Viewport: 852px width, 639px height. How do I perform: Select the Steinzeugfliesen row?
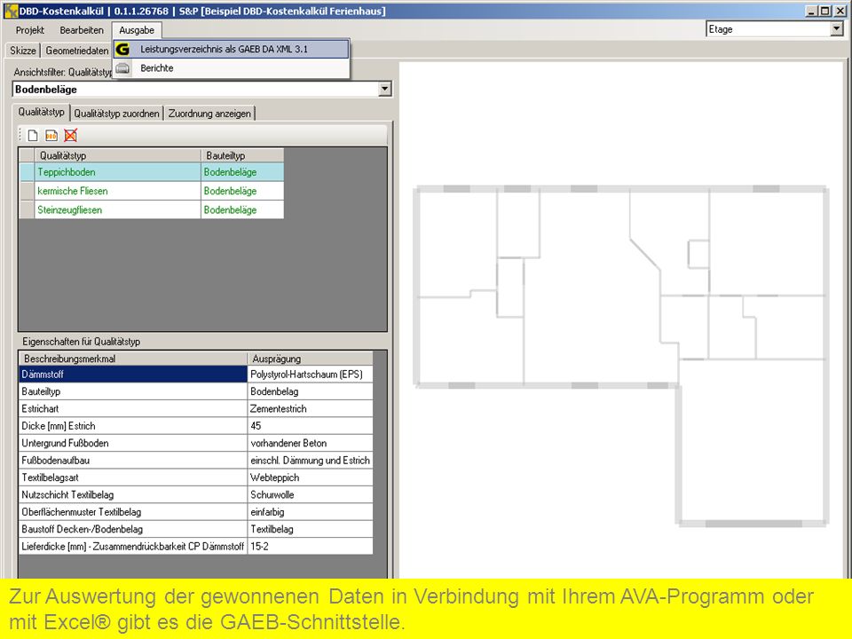tap(152, 209)
